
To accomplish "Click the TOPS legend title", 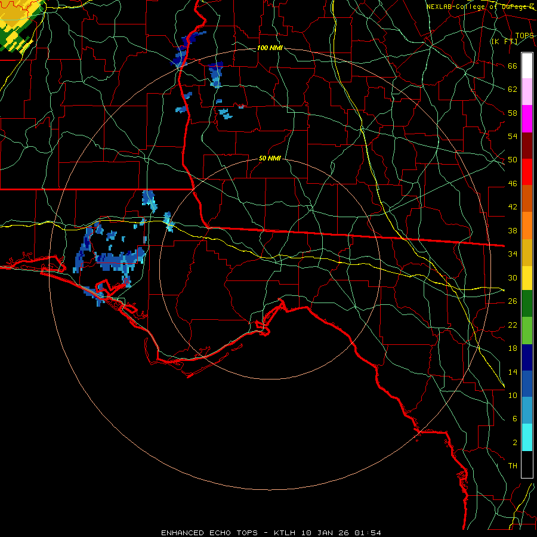I will click(524, 35).
